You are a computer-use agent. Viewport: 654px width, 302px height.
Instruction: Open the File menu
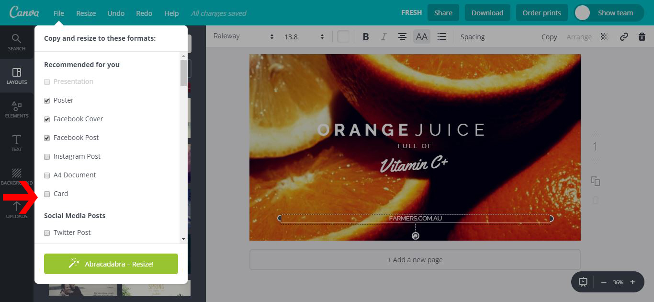[x=58, y=13]
